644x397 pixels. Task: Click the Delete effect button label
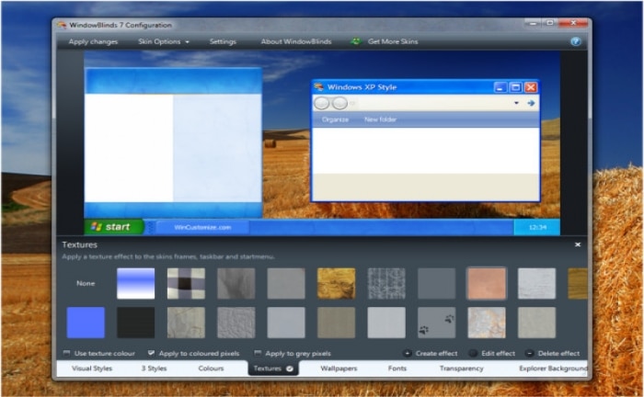(x=558, y=353)
